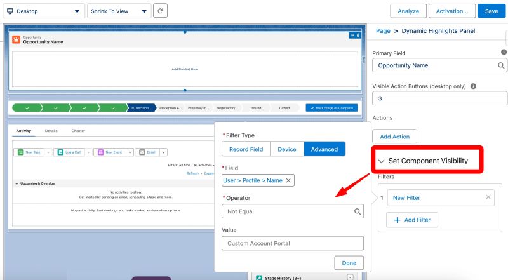The height and width of the screenshot is (280, 508).
Task: Click the Add Field(s) Here drop zone
Action: point(185,69)
